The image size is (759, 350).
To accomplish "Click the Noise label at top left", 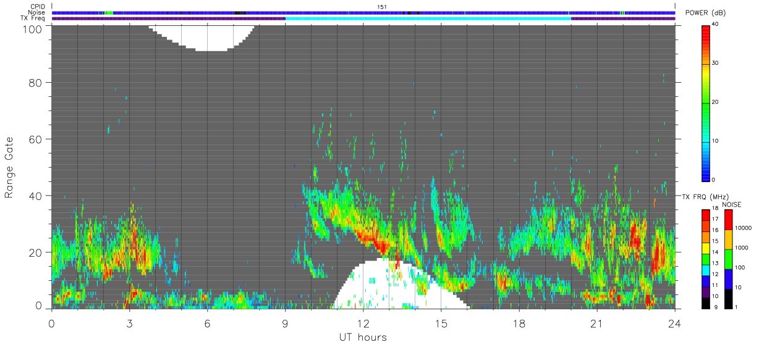I will click(36, 12).
